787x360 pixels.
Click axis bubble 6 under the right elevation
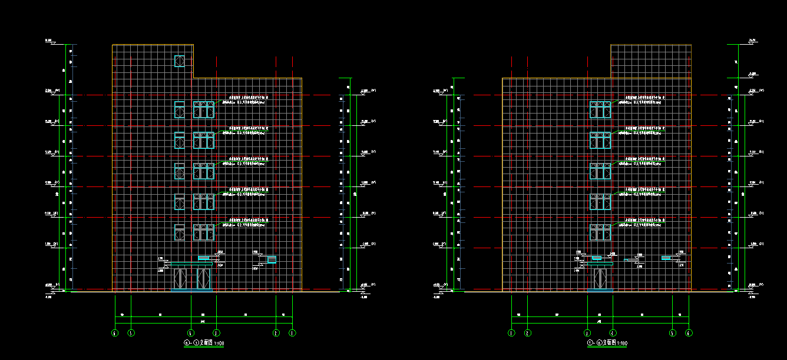(x=689, y=333)
